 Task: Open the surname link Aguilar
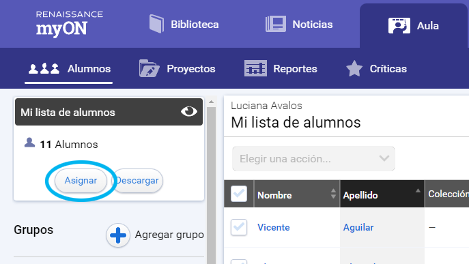[358, 227]
